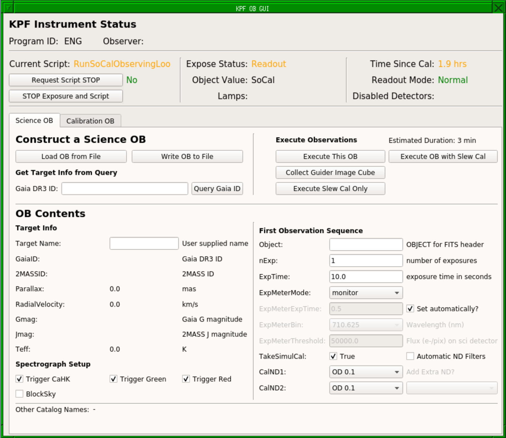Focus the Object field for FITS header
This screenshot has height=438, width=506.
coord(366,244)
